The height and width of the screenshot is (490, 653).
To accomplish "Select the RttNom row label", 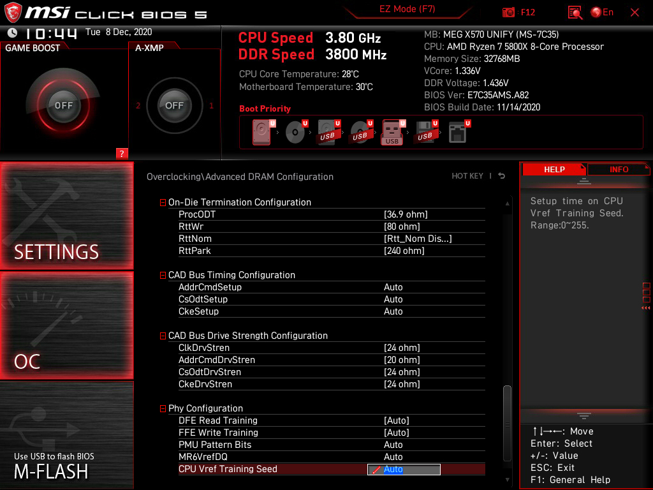I will click(195, 239).
